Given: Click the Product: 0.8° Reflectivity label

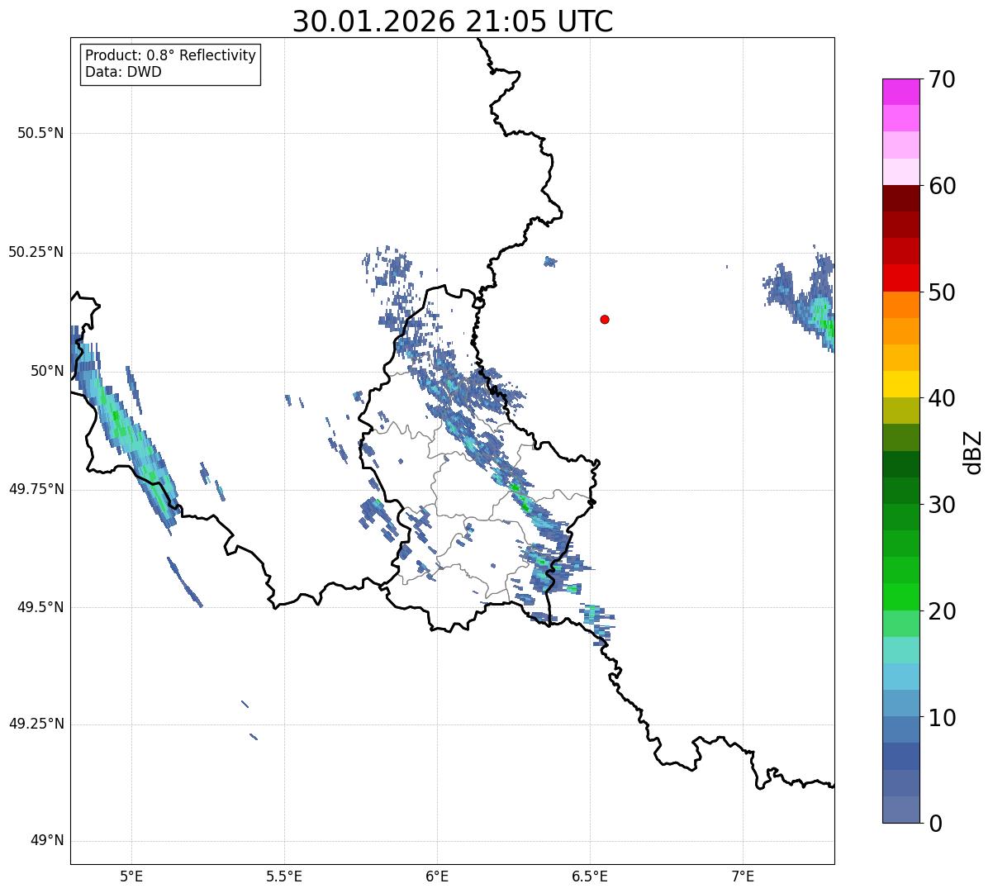Looking at the screenshot, I should point(171,55).
